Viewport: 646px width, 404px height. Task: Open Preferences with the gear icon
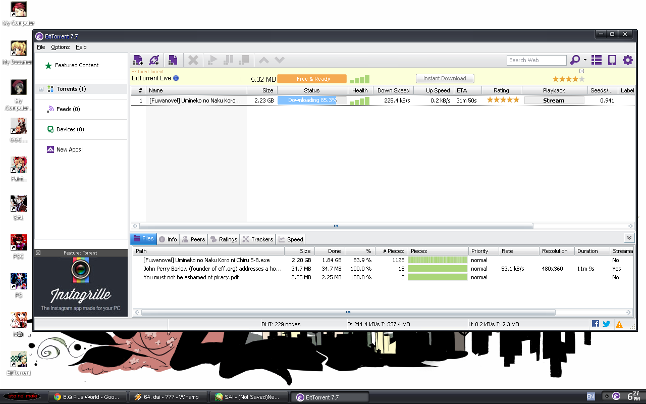pyautogui.click(x=628, y=60)
